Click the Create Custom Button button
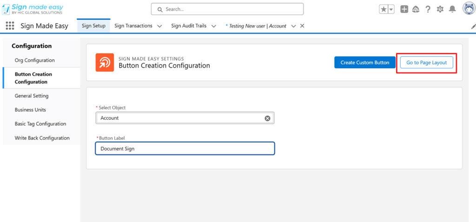 (x=364, y=63)
